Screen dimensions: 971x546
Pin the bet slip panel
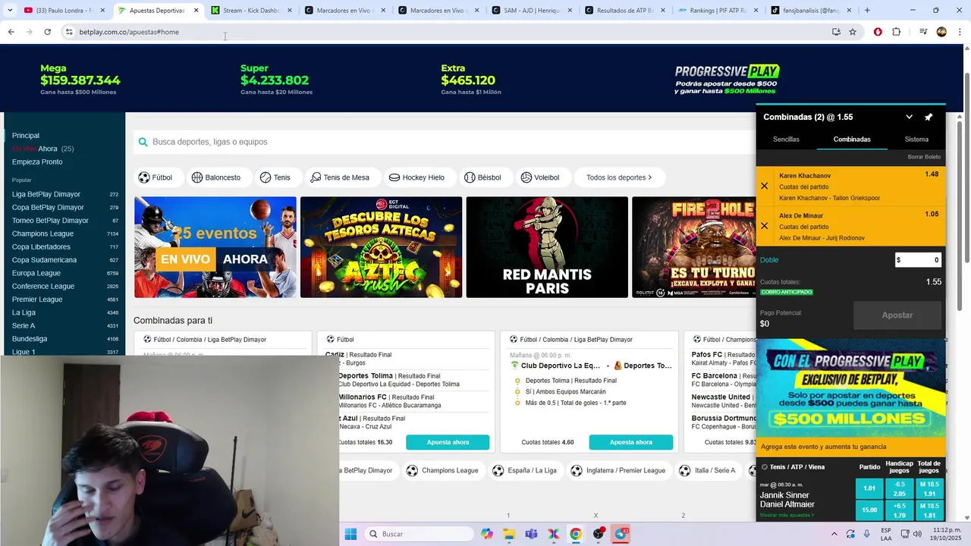[929, 117]
